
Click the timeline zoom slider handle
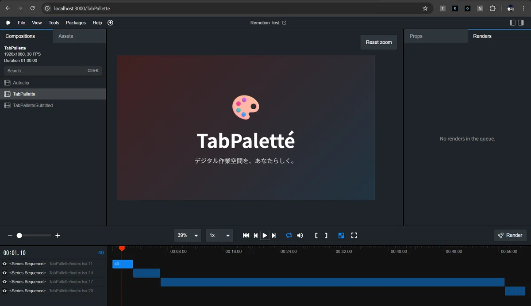[x=19, y=236]
